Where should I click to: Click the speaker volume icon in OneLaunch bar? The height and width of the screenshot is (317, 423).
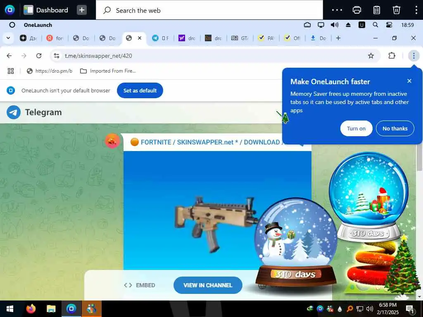335,25
